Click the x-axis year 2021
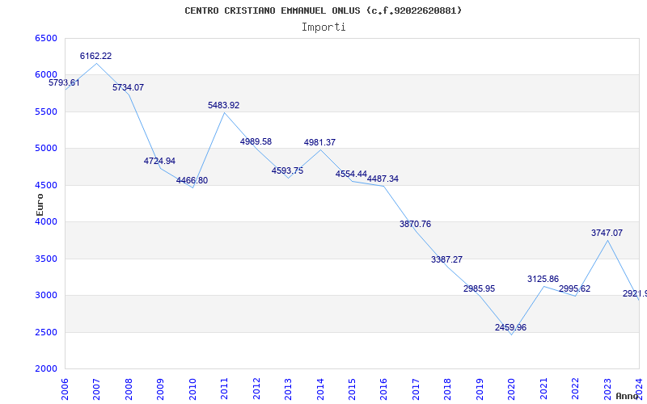Image resolution: width=647 pixels, height=404 pixels. (543, 389)
